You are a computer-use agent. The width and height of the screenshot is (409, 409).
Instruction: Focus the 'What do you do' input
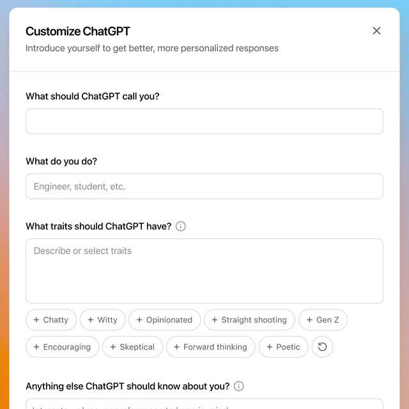coord(204,187)
